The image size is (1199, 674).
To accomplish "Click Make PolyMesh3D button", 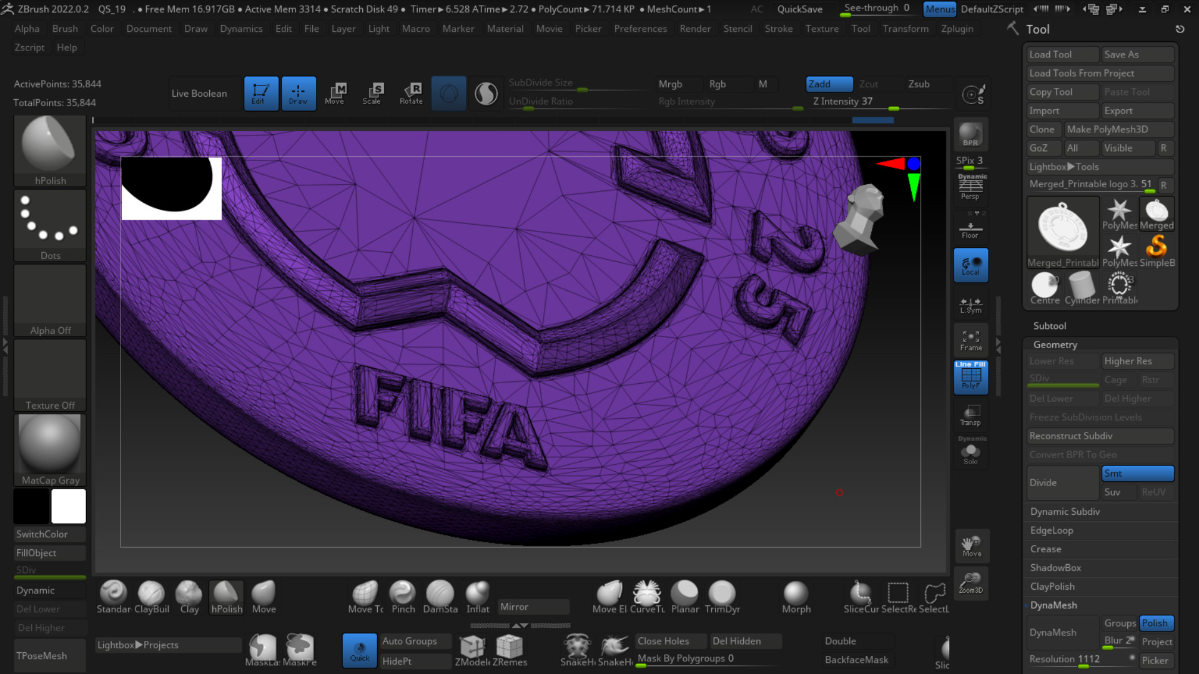I will pos(1118,129).
